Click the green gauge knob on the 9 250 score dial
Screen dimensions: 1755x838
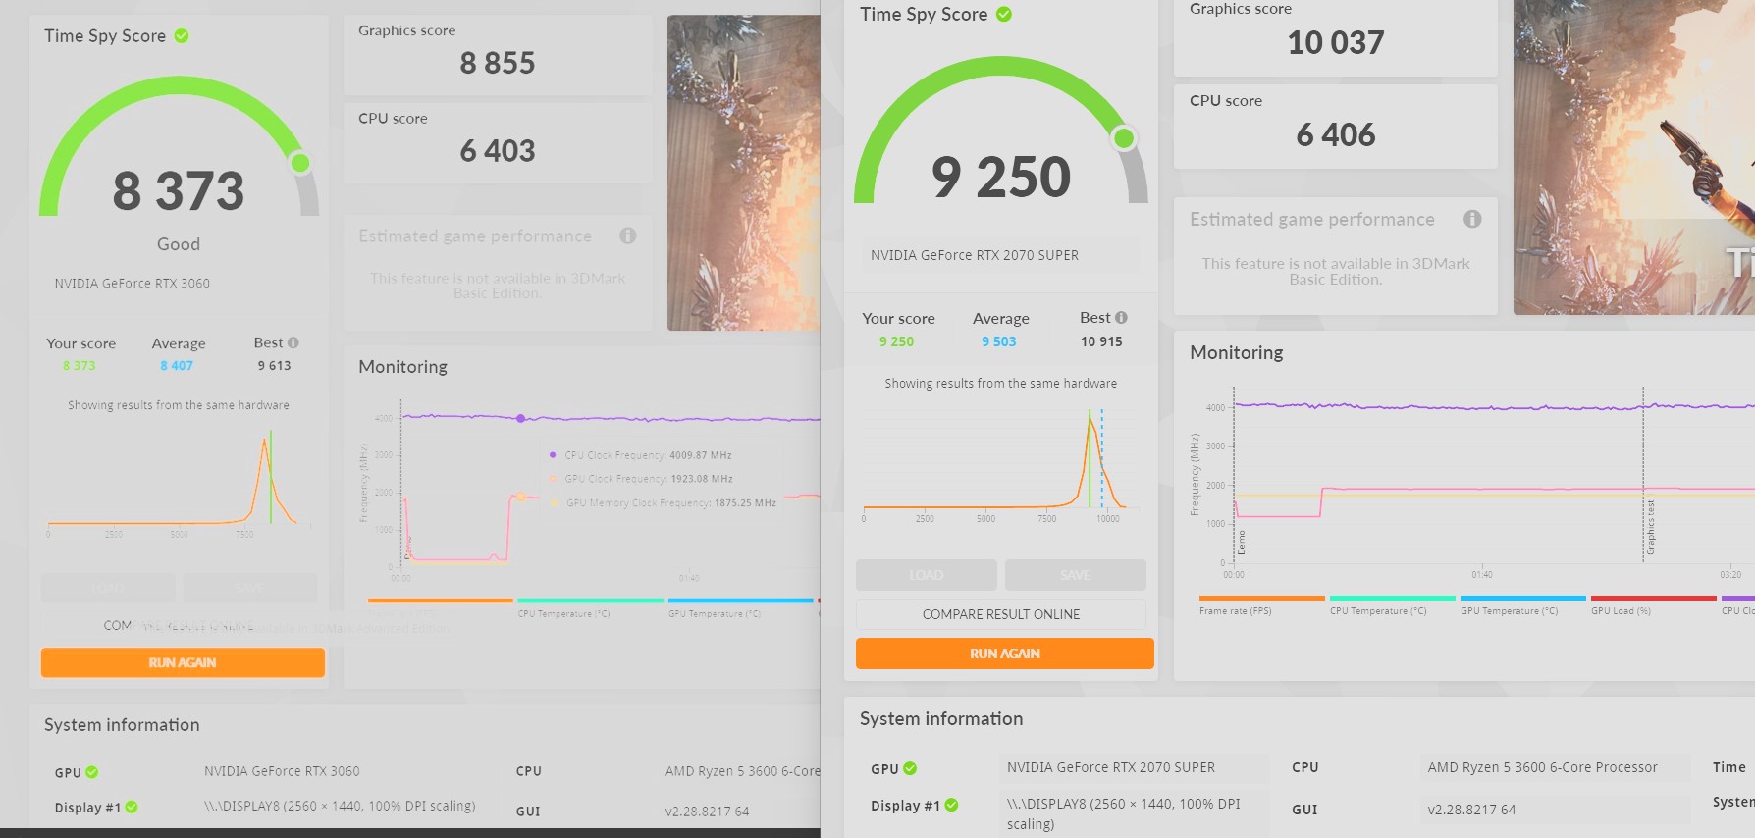tap(1124, 138)
